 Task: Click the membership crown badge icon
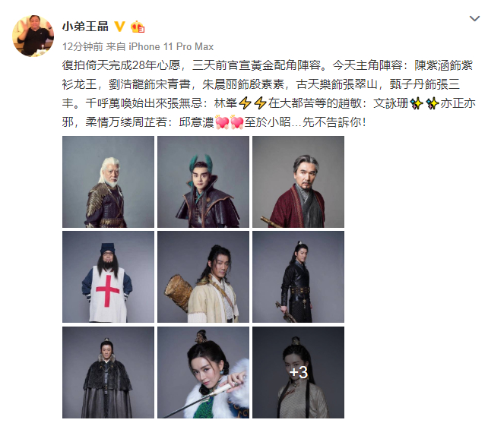[x=138, y=27]
